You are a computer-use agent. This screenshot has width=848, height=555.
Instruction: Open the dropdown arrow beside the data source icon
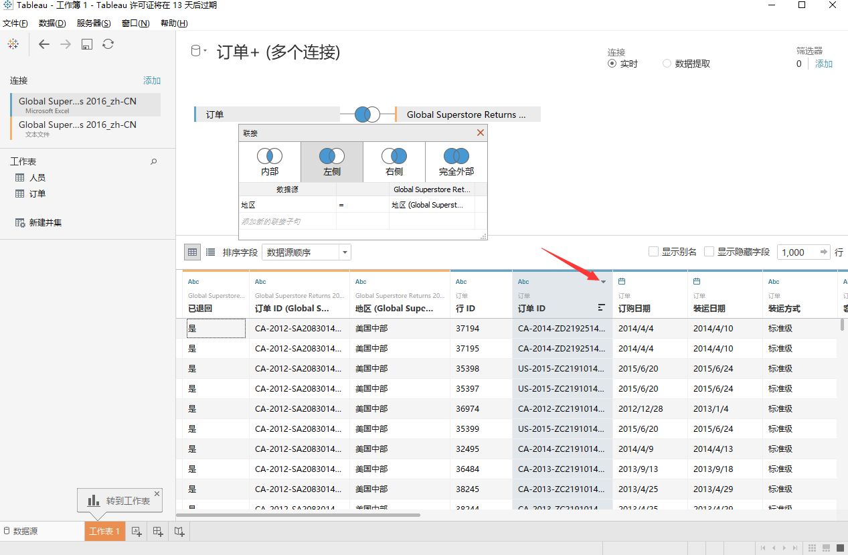(x=205, y=51)
